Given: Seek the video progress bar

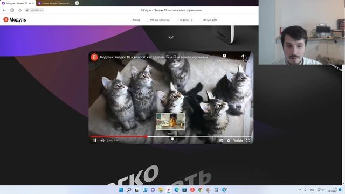Looking at the screenshot, I should click(171, 136).
